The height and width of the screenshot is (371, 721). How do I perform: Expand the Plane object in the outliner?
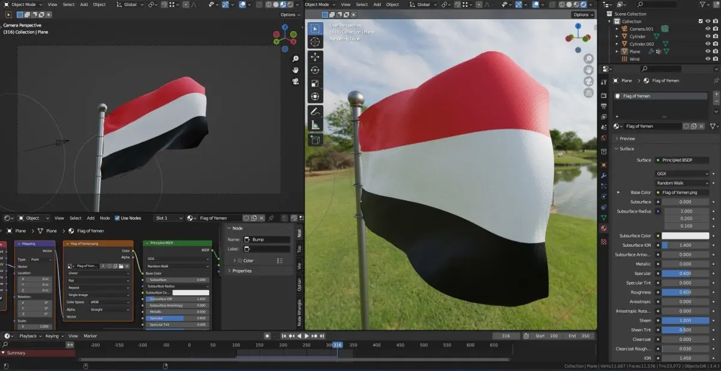[x=616, y=52]
